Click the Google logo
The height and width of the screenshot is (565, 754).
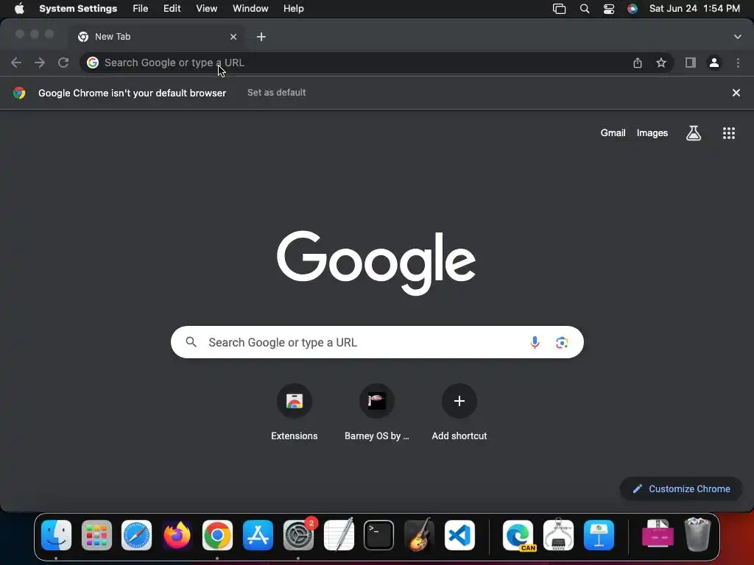click(376, 263)
